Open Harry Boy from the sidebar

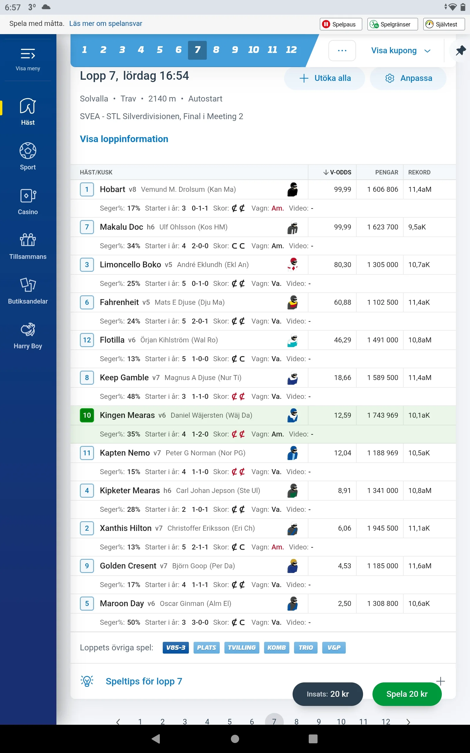28,335
